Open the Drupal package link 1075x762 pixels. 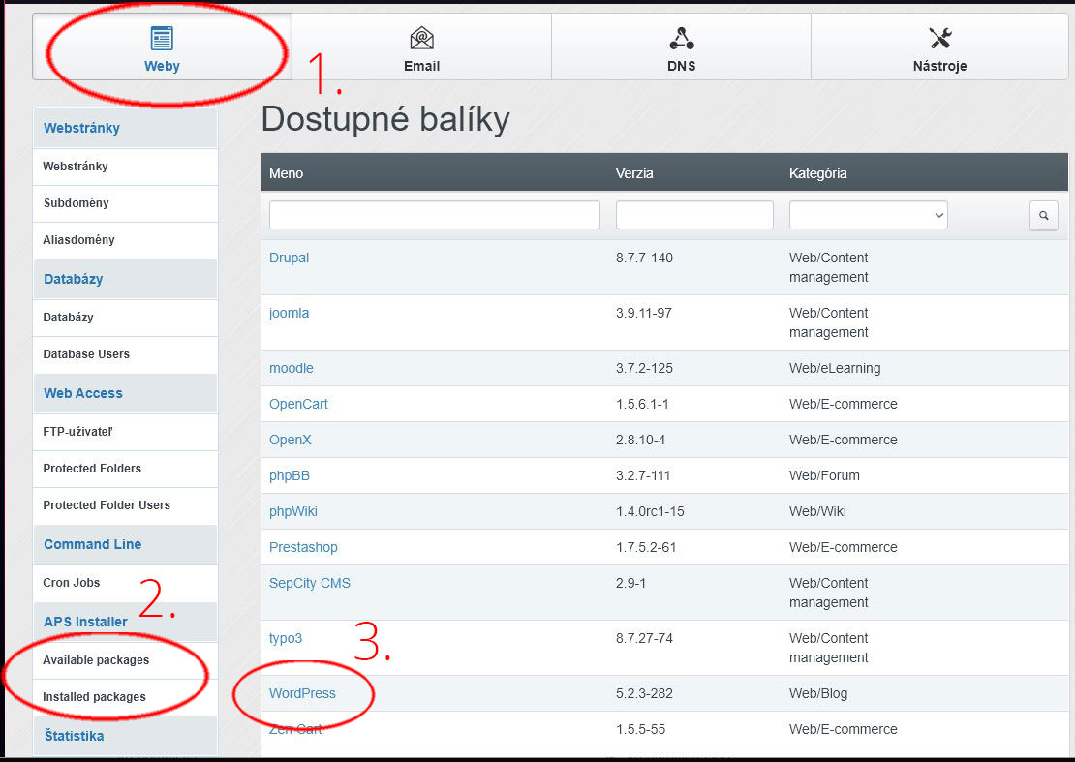point(289,258)
